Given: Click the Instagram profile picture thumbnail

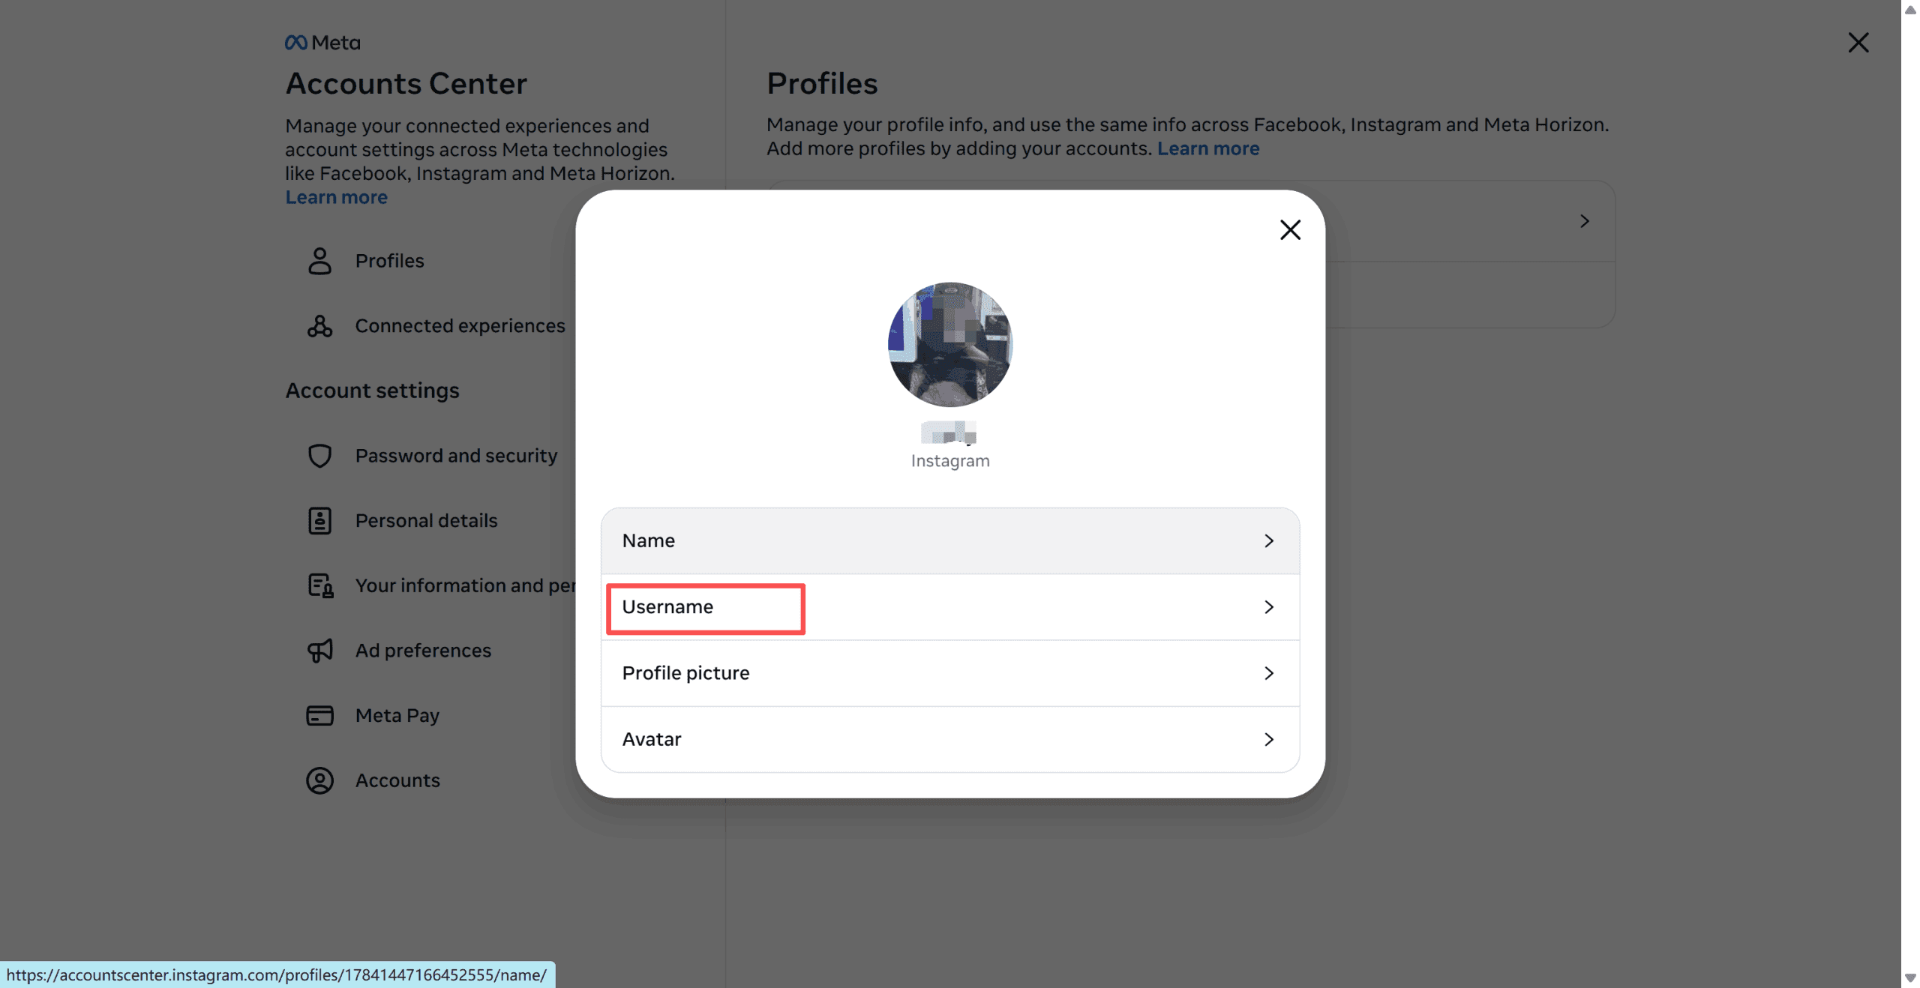Looking at the screenshot, I should tap(949, 345).
